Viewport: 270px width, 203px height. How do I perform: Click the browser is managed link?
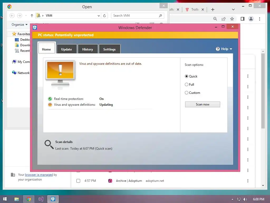click(x=39, y=175)
